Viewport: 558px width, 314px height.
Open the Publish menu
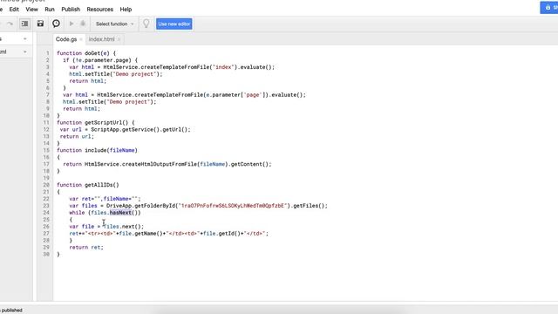pos(71,10)
